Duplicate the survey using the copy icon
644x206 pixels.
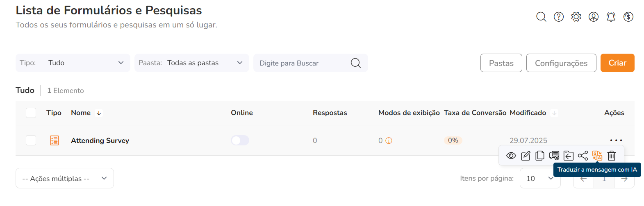point(540,156)
